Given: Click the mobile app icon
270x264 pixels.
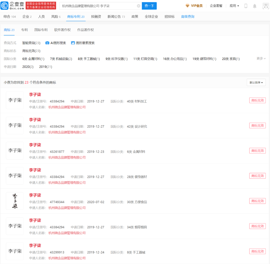Looking at the screenshot, I should tap(246, 6).
